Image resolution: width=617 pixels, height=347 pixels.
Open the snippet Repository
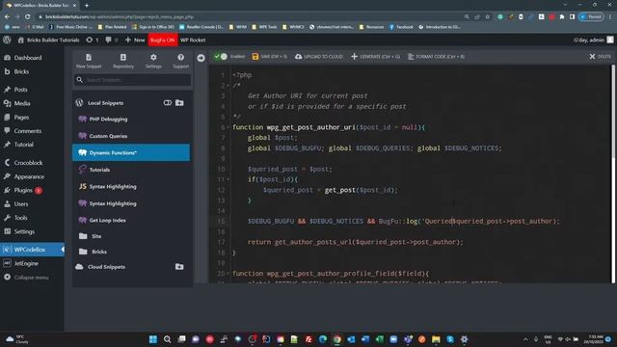[123, 61]
